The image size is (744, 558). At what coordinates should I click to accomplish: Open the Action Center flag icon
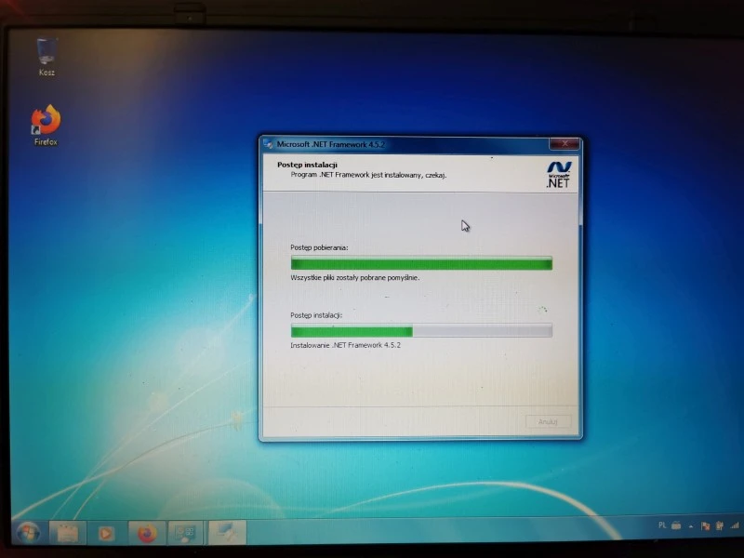[x=706, y=526]
